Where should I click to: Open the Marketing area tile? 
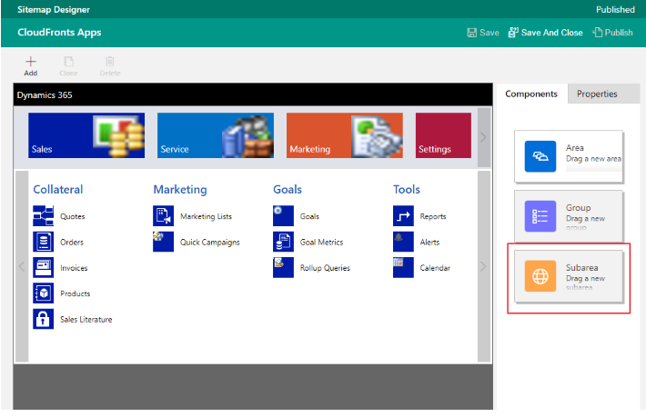(345, 135)
